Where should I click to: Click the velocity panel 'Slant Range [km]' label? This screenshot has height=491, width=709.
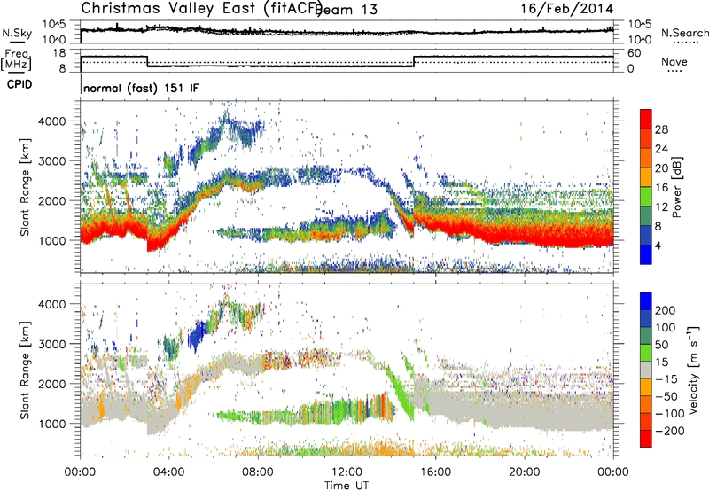25,370
